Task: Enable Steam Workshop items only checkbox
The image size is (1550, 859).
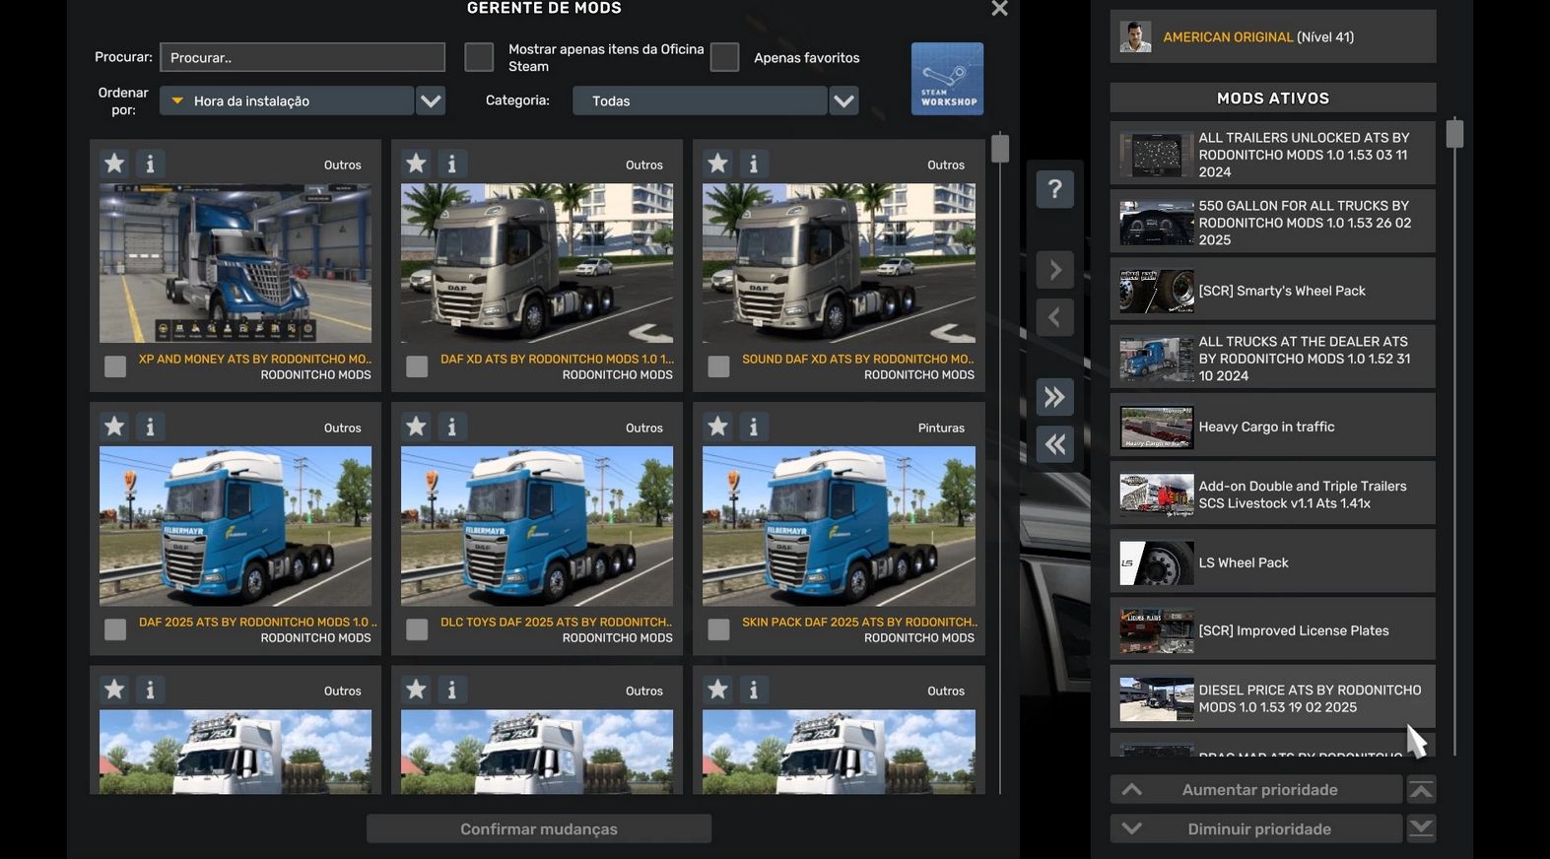Action: coord(479,57)
